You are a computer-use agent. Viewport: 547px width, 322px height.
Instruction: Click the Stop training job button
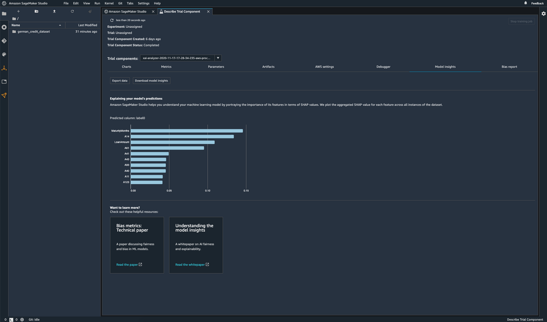point(521,21)
